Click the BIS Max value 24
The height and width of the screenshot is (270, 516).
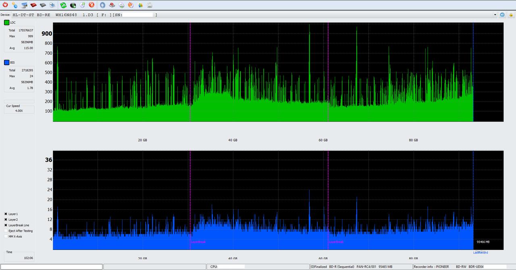click(31, 76)
